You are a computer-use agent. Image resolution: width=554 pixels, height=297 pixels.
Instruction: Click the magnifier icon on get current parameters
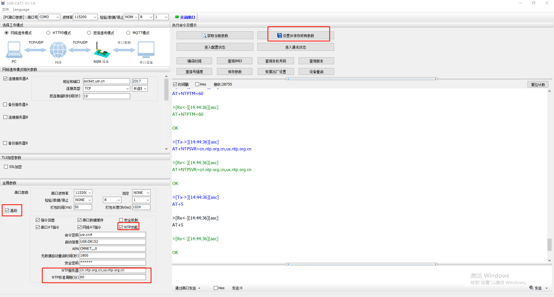point(204,36)
